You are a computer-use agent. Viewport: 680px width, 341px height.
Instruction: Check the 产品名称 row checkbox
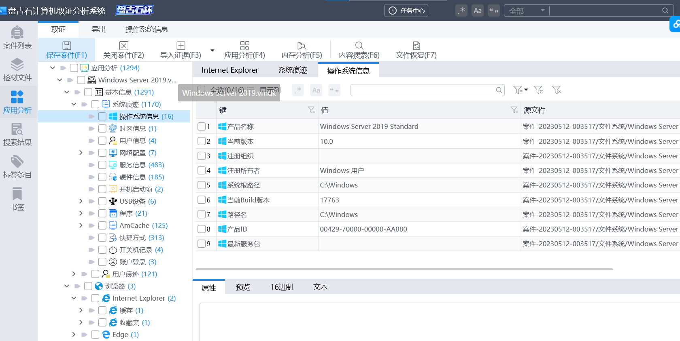pyautogui.click(x=201, y=126)
